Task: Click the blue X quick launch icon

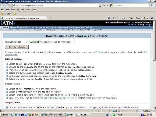Action: [x=26, y=115]
